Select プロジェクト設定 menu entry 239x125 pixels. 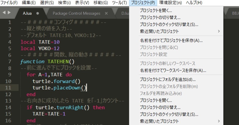click(153, 54)
